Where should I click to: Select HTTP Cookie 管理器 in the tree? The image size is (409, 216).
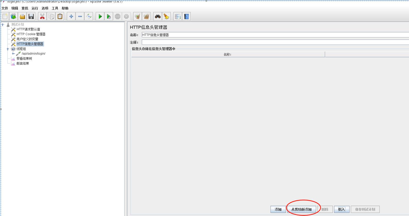31,34
